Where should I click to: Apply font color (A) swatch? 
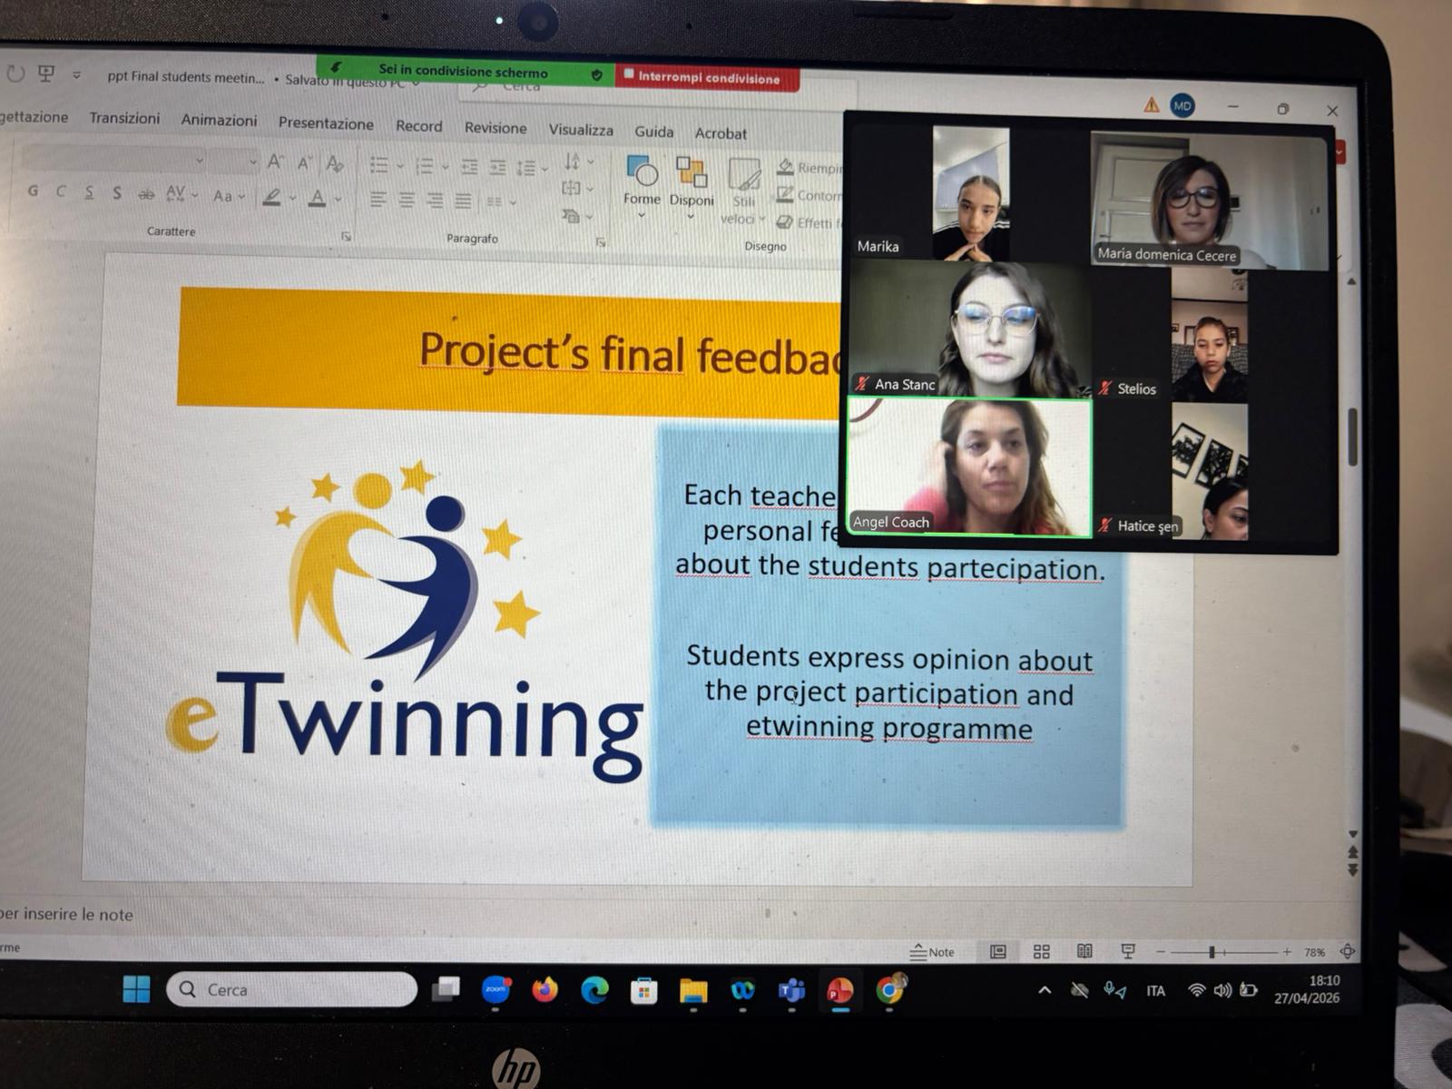pos(318,198)
